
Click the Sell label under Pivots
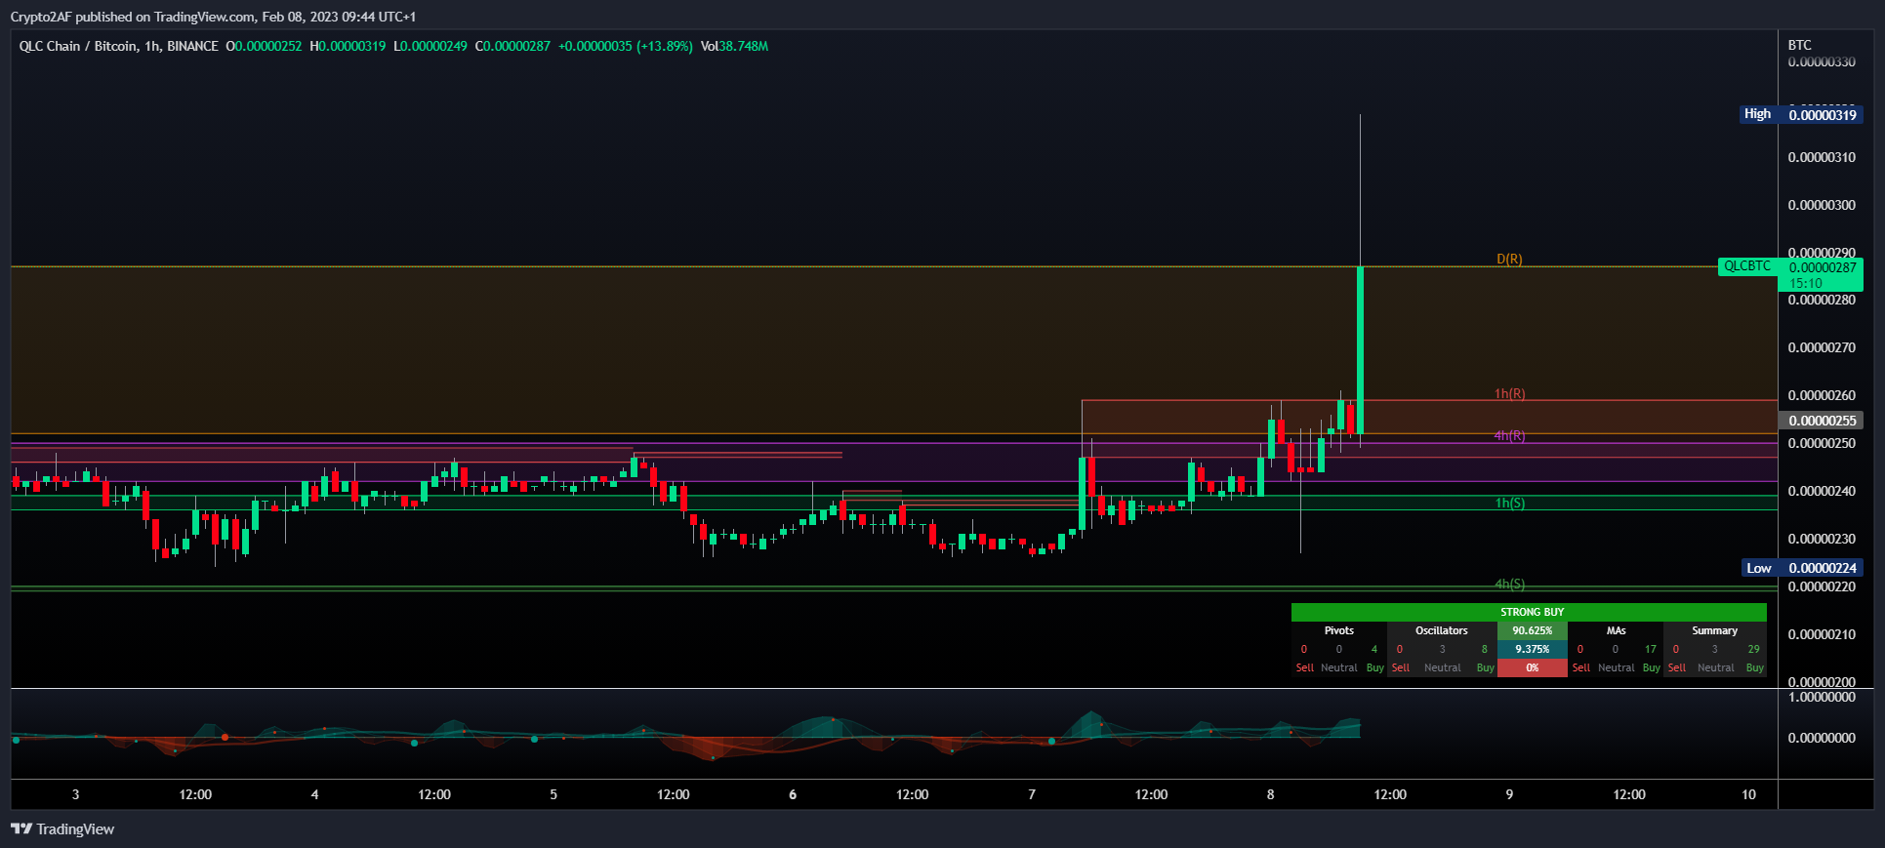click(1305, 667)
